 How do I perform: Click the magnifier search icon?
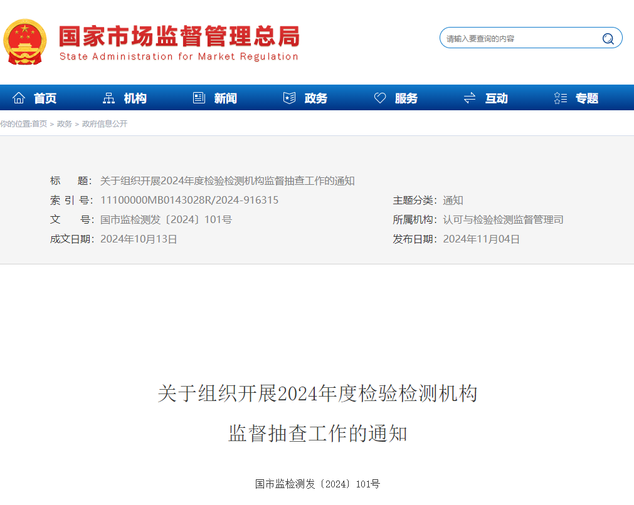coord(608,39)
